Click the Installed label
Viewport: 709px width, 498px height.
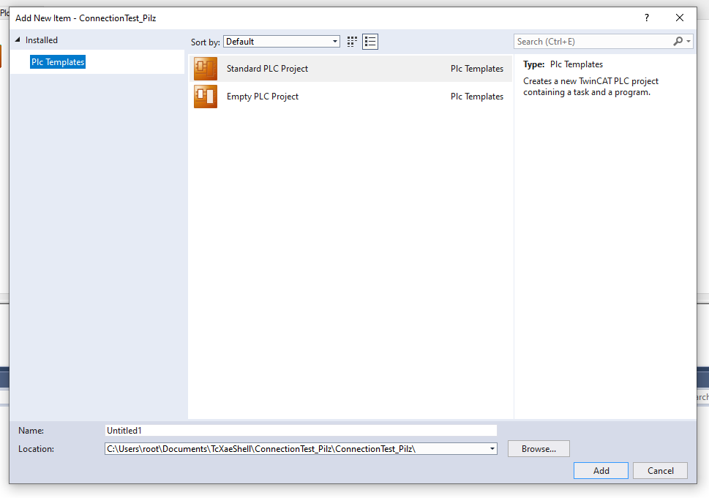click(x=42, y=39)
